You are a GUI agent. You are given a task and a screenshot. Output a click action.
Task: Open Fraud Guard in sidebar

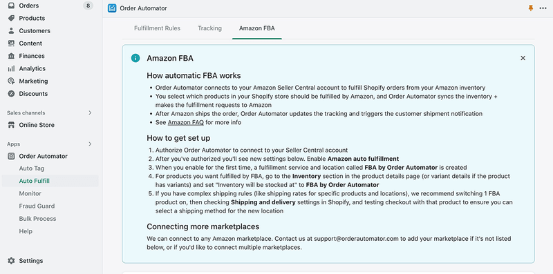37,206
